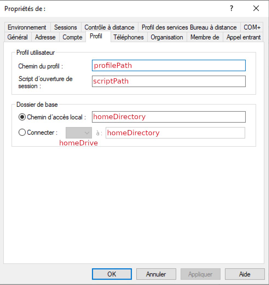Open Profil des services Bureau à distance tab
The width and height of the screenshot is (269, 285).
189,27
